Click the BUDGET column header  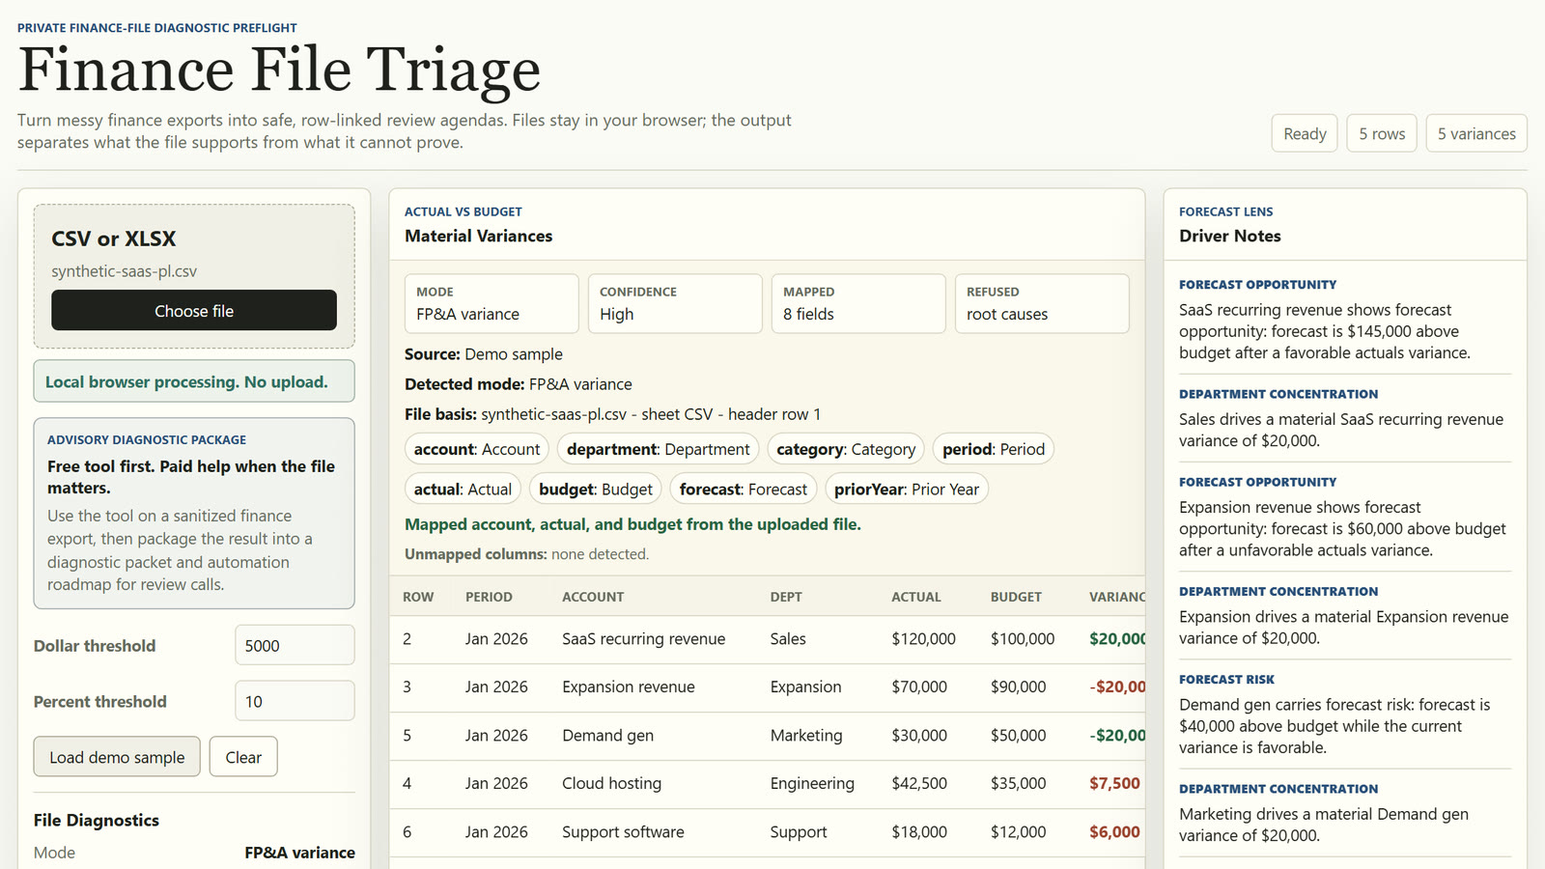(1016, 597)
